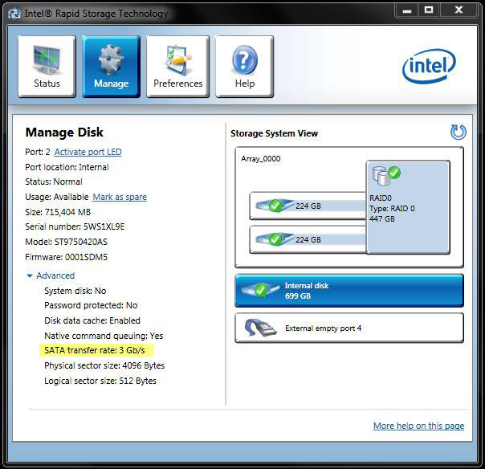The image size is (485, 469).
Task: Click the Status: Normal text
Action: [x=54, y=181]
